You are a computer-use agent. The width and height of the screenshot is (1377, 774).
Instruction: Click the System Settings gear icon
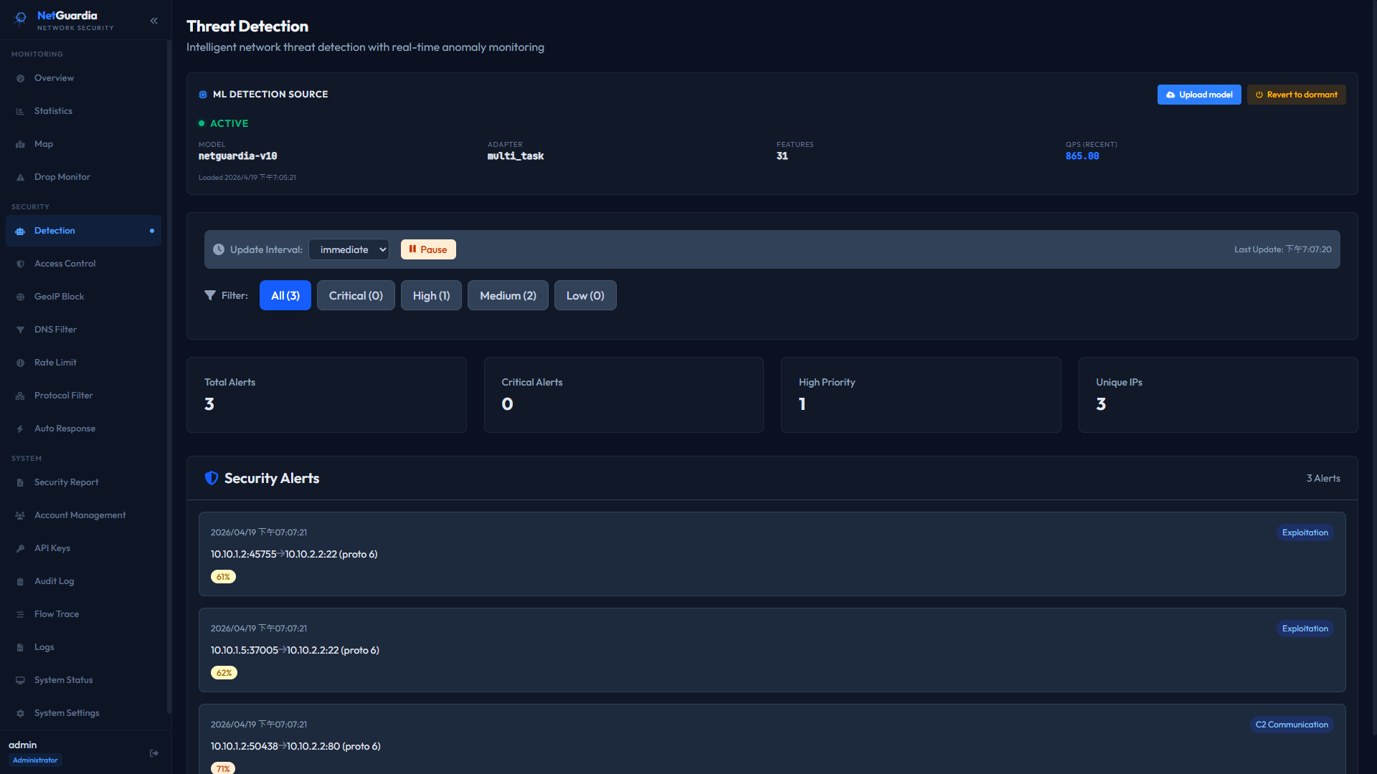coord(20,714)
